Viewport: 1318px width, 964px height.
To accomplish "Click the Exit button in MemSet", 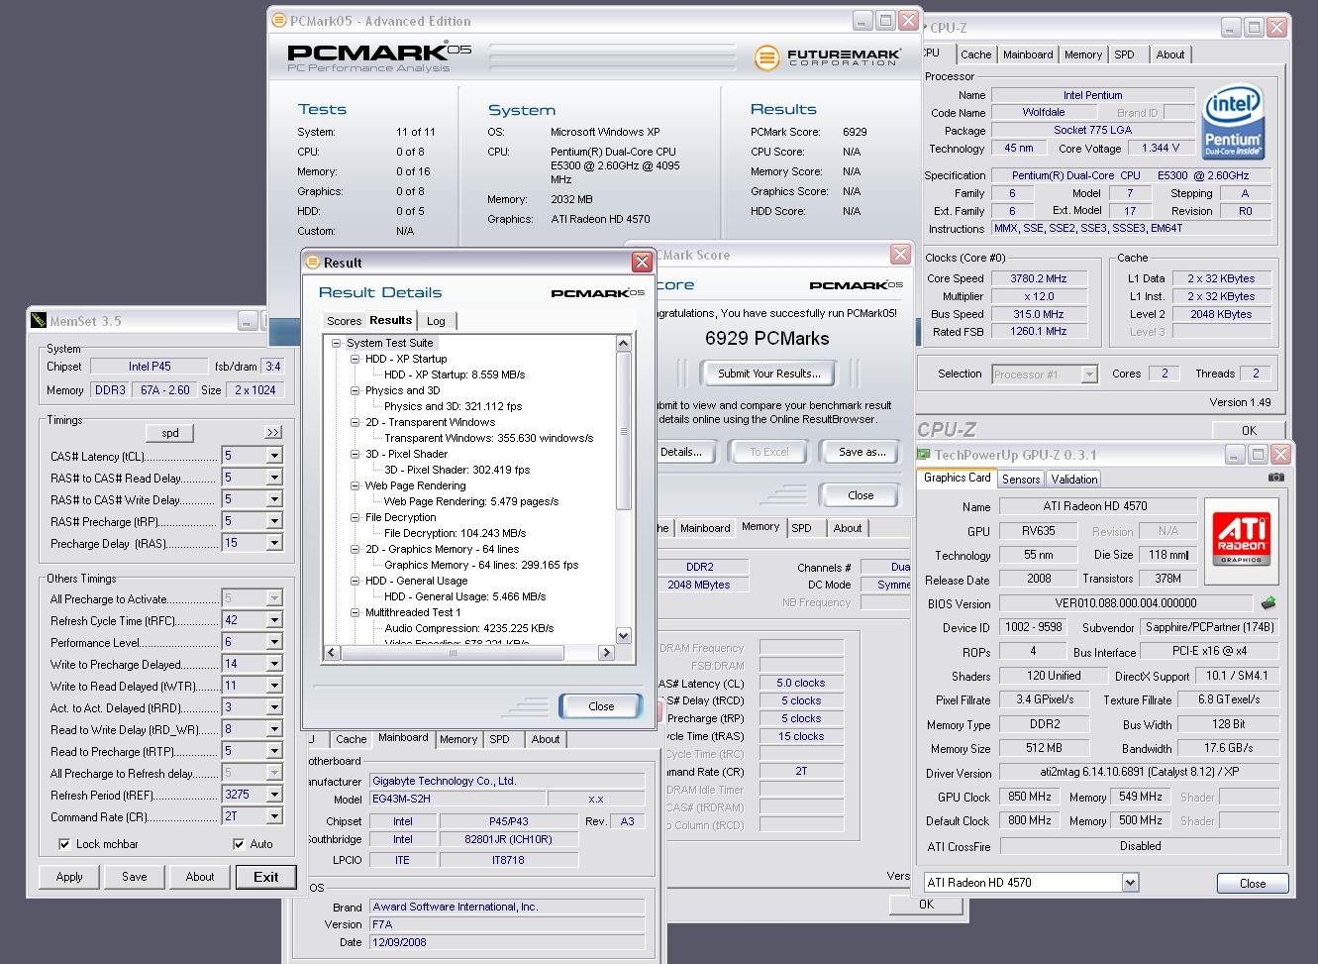I will pos(266,877).
